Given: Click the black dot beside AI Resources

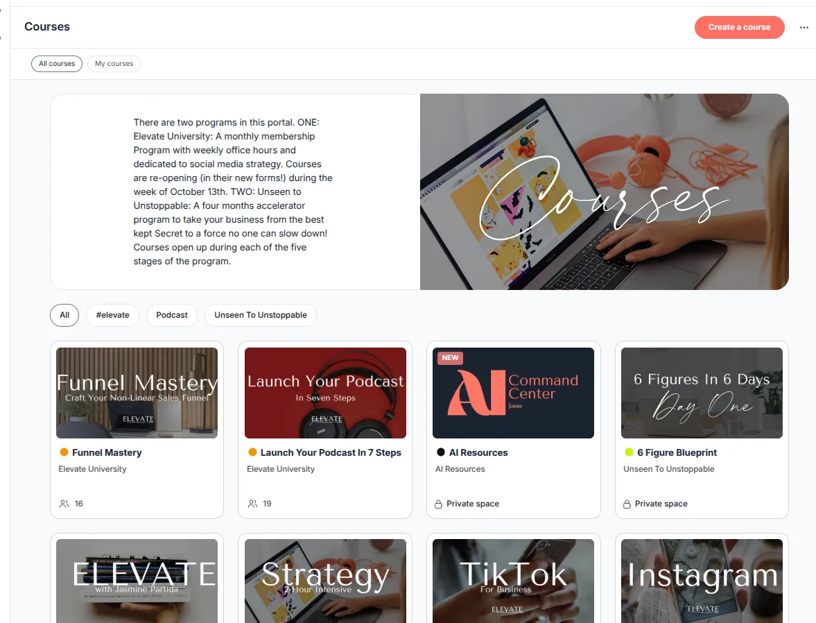Looking at the screenshot, I should pyautogui.click(x=441, y=452).
